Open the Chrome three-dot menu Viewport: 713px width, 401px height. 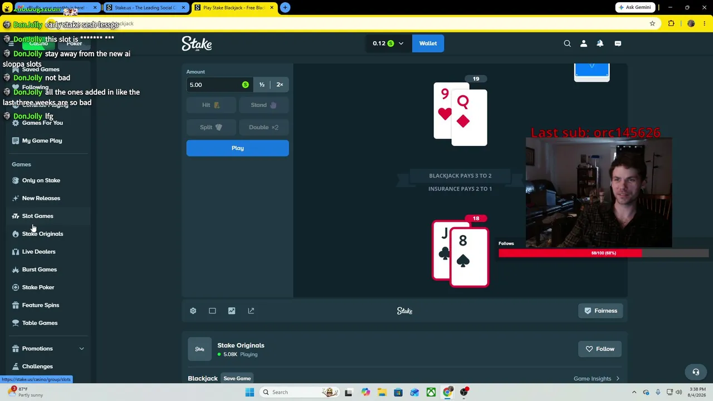[705, 24]
